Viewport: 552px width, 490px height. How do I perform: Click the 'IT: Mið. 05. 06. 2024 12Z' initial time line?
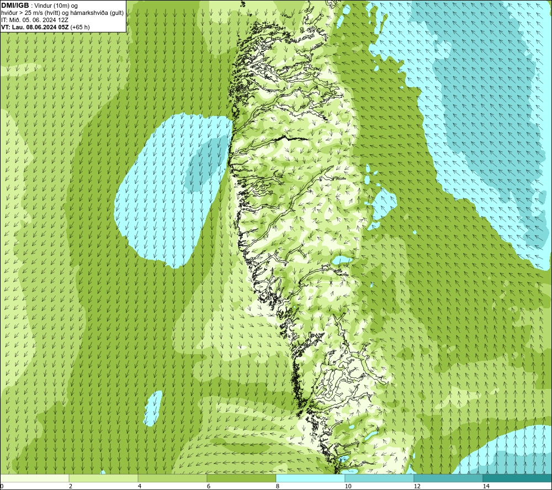click(34, 20)
